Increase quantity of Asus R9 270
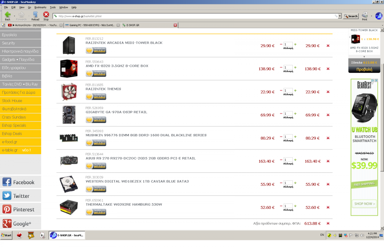The image size is (384, 247). (295, 160)
